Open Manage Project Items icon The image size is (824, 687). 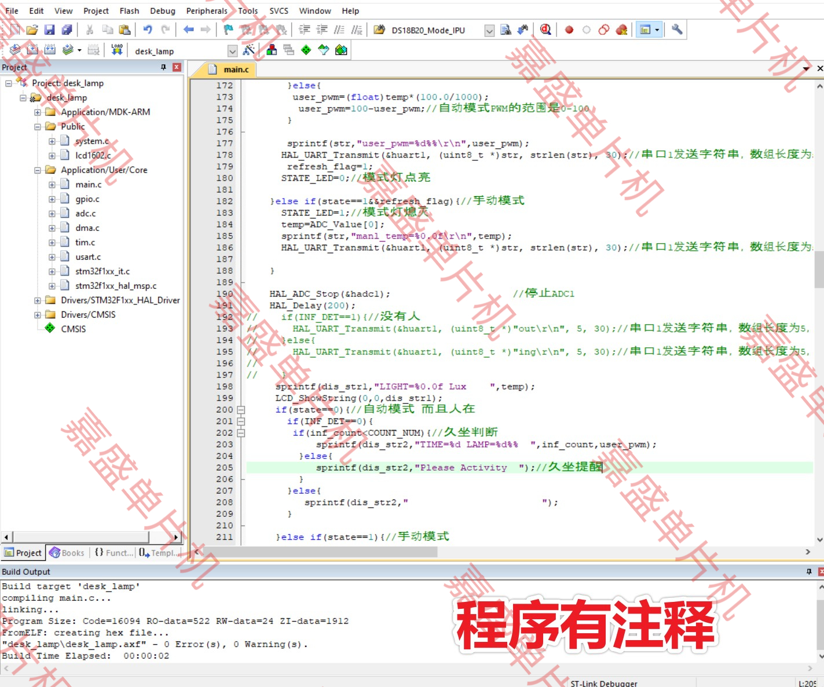click(x=272, y=50)
